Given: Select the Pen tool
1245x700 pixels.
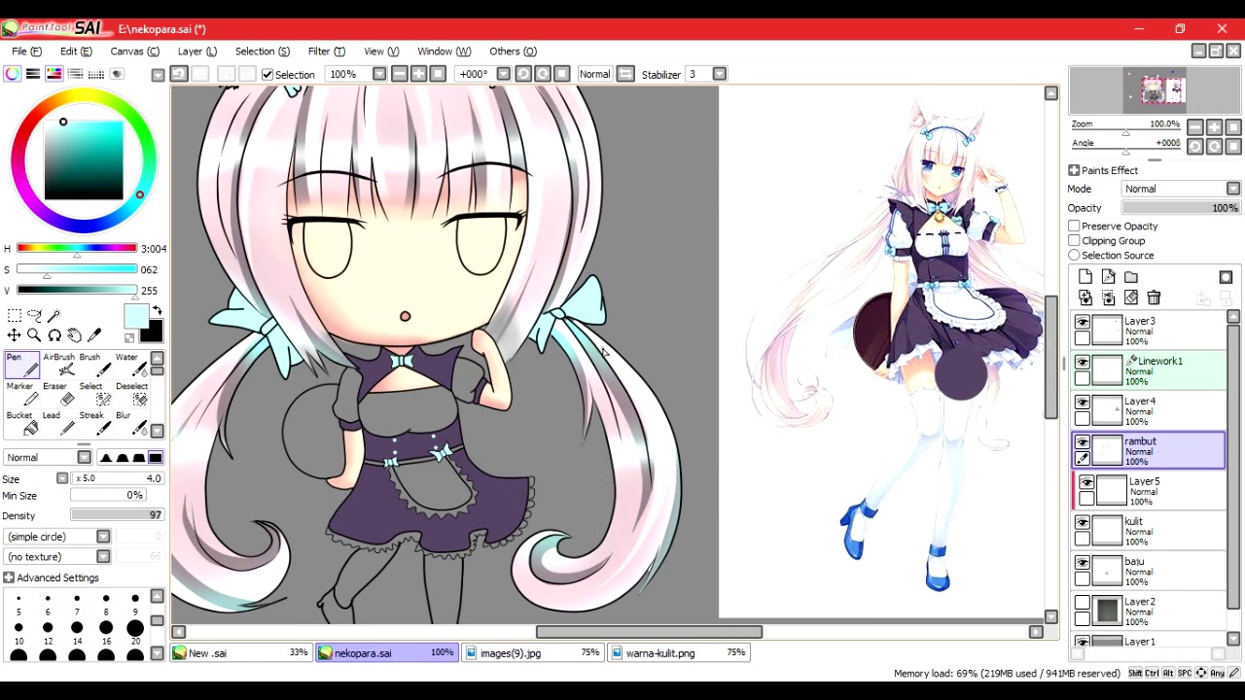Looking at the screenshot, I should [21, 366].
